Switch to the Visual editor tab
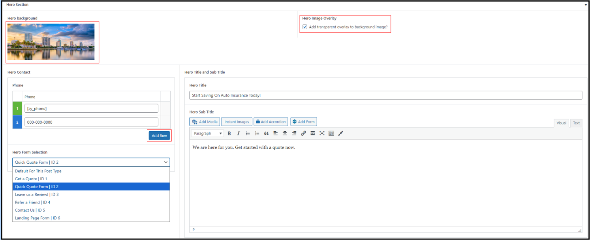Viewport: 590px width, 240px height. [x=562, y=123]
